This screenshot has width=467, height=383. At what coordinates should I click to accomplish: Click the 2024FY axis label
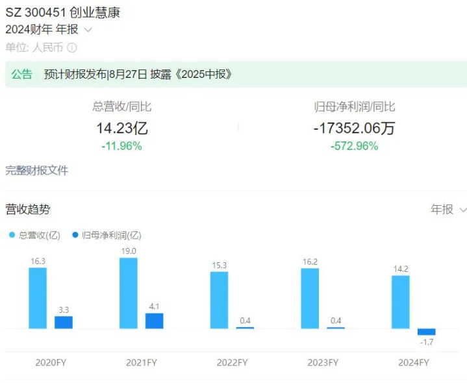pos(414,362)
